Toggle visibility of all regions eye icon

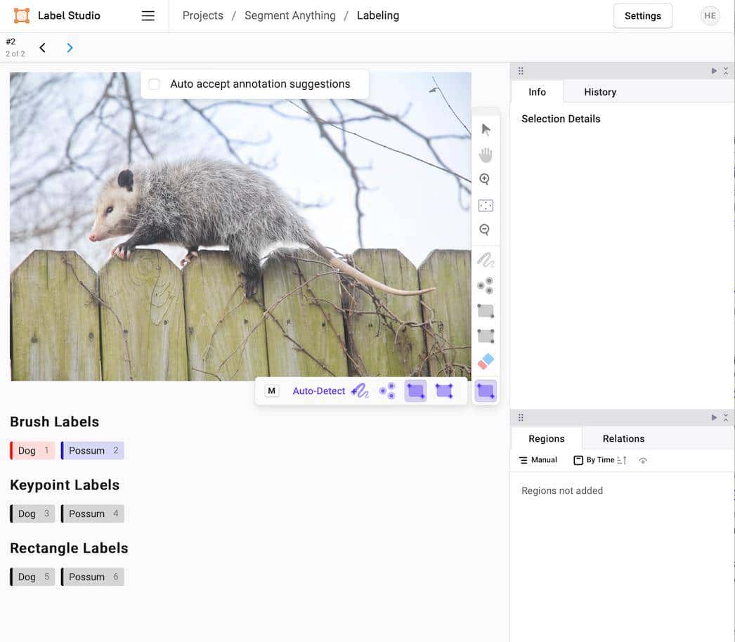pos(643,461)
